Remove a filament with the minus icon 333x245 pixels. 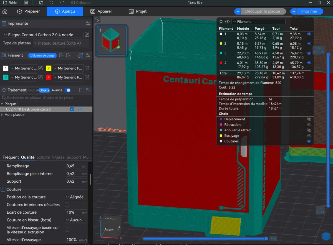(x=61, y=55)
